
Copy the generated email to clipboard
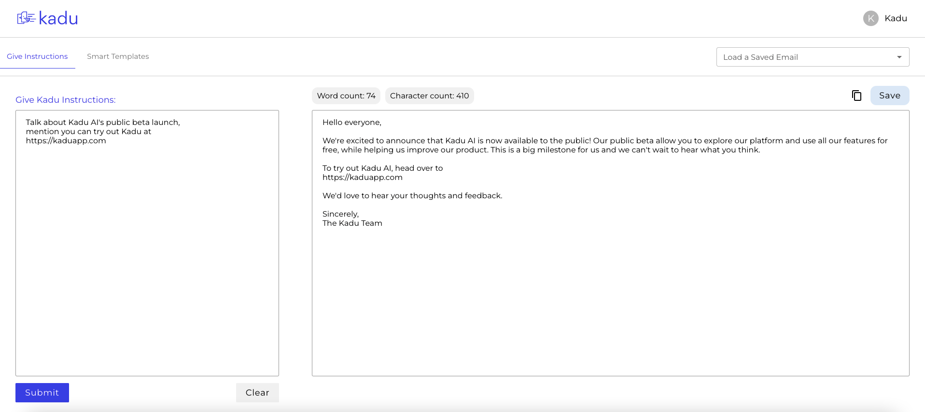[x=856, y=96]
